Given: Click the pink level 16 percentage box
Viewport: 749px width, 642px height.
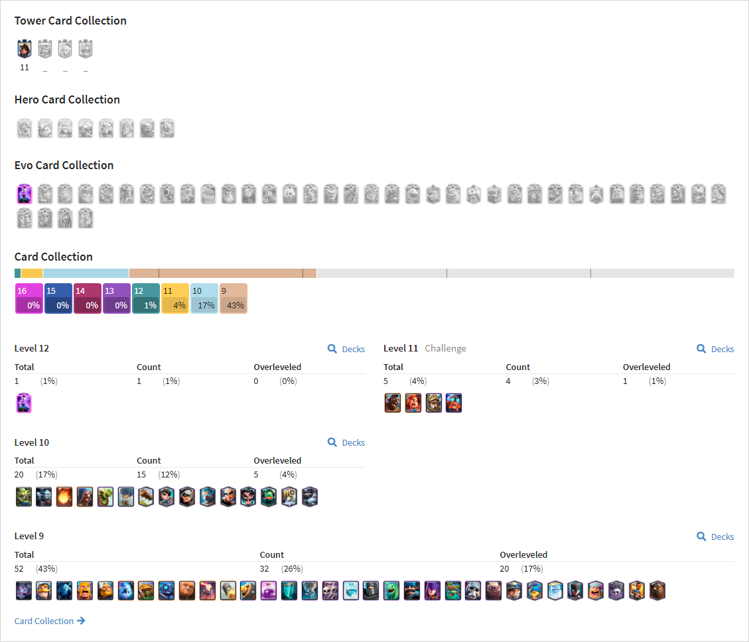Looking at the screenshot, I should point(29,298).
